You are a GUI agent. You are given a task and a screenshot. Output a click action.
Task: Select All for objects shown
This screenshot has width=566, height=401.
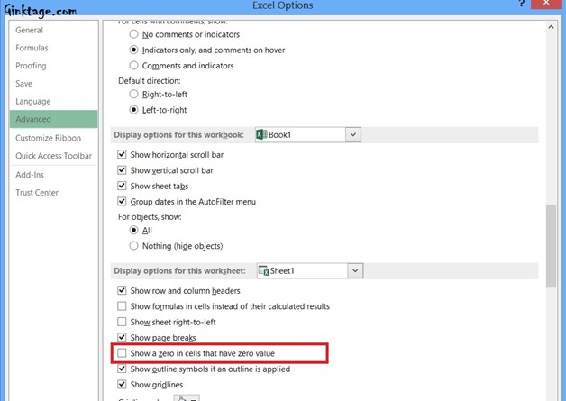[133, 230]
